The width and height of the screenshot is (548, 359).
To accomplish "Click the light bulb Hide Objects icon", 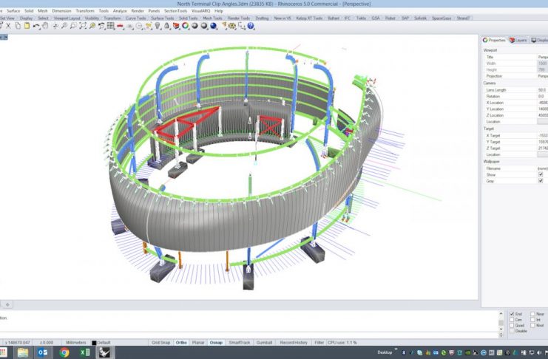I will 158,26.
